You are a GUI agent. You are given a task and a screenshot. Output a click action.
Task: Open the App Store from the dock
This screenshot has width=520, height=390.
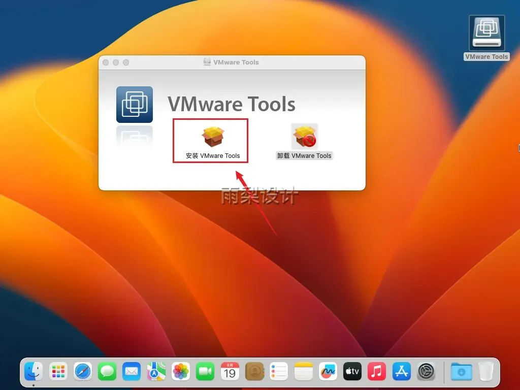click(402, 371)
